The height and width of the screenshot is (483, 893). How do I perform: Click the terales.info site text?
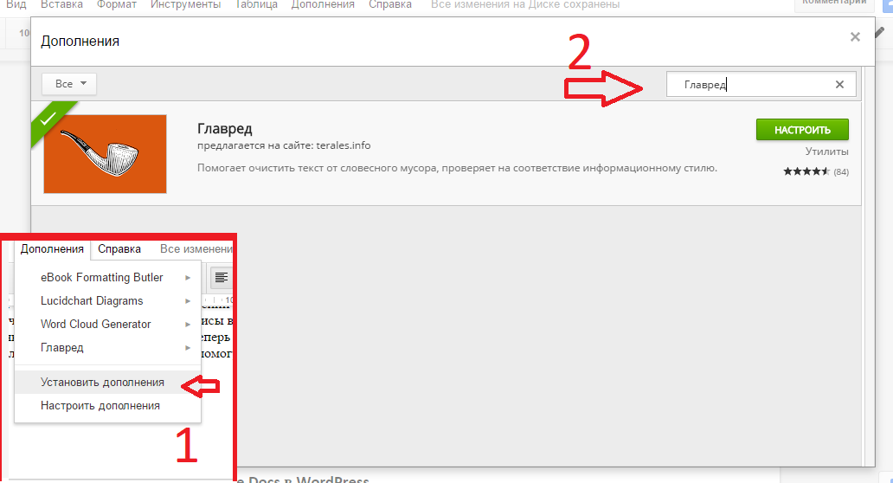coord(344,145)
